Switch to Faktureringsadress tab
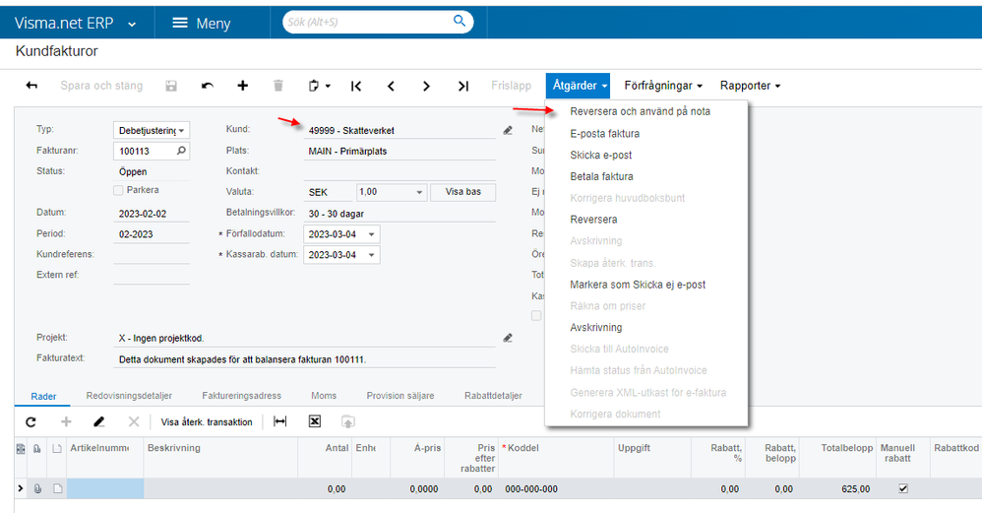The image size is (982, 513). click(241, 396)
